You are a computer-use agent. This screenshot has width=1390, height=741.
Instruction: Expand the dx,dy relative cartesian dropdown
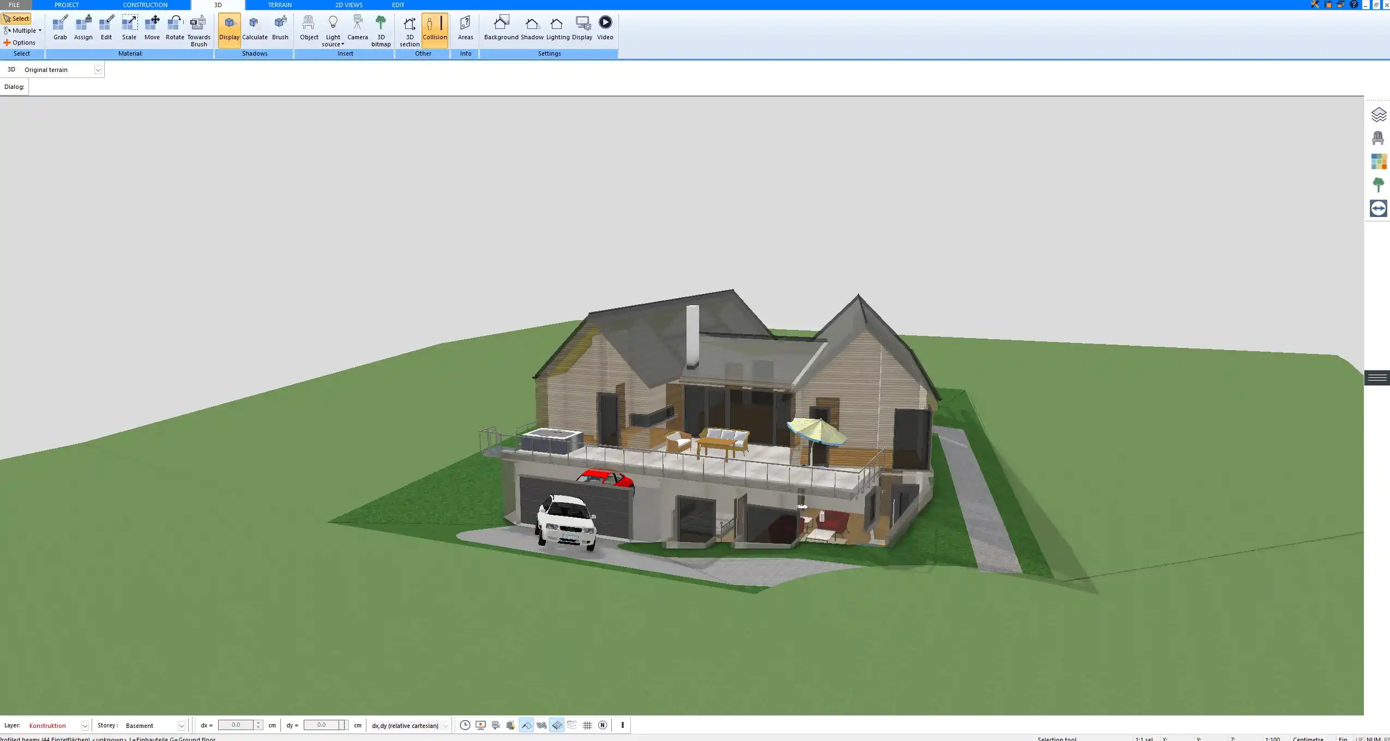coord(445,725)
